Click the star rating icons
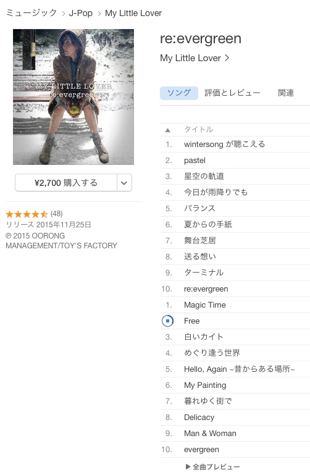The height and width of the screenshot is (475, 310). [x=27, y=214]
